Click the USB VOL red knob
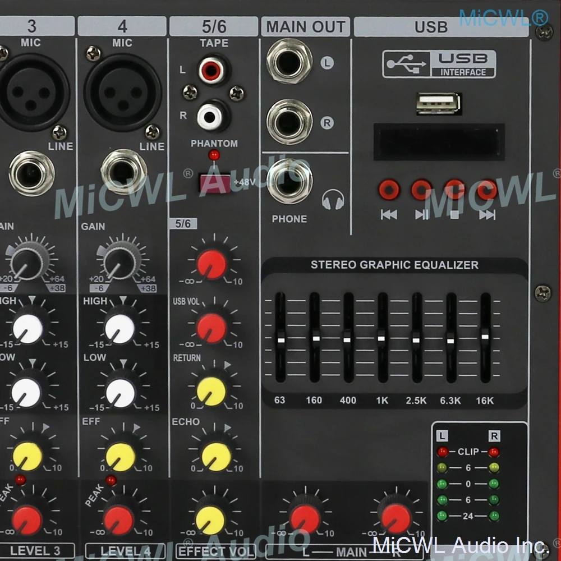The width and height of the screenshot is (561, 561). [212, 328]
